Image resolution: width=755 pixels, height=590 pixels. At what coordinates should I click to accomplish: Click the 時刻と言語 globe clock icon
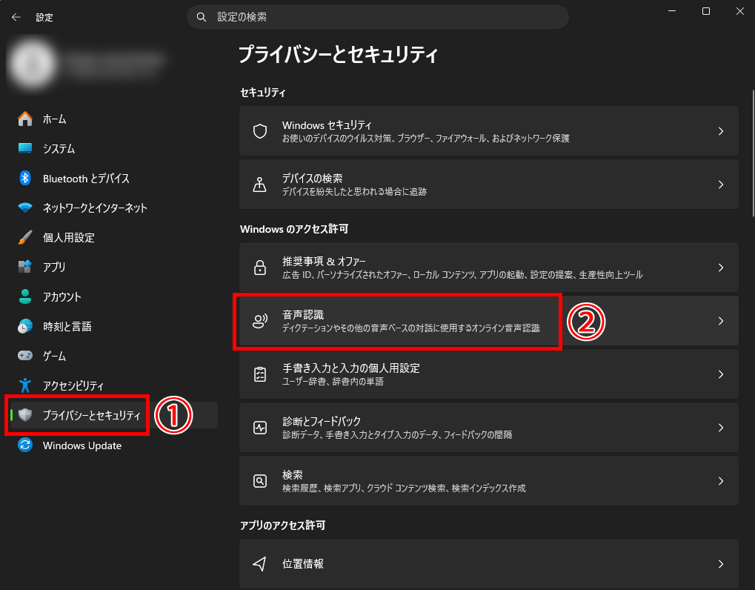pos(25,326)
